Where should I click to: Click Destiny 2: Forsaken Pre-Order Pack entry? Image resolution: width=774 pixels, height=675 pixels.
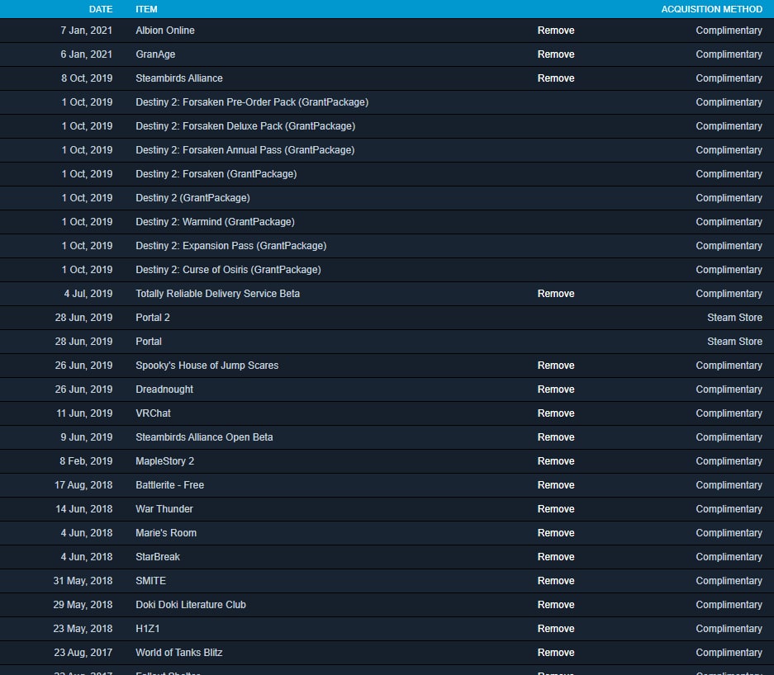pyautogui.click(x=252, y=102)
